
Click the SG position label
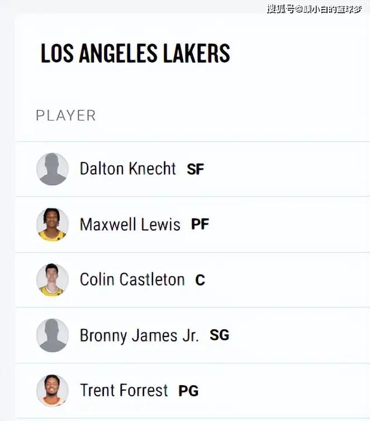coord(219,335)
